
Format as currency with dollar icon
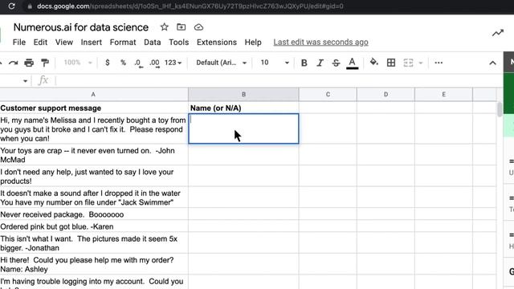107,63
